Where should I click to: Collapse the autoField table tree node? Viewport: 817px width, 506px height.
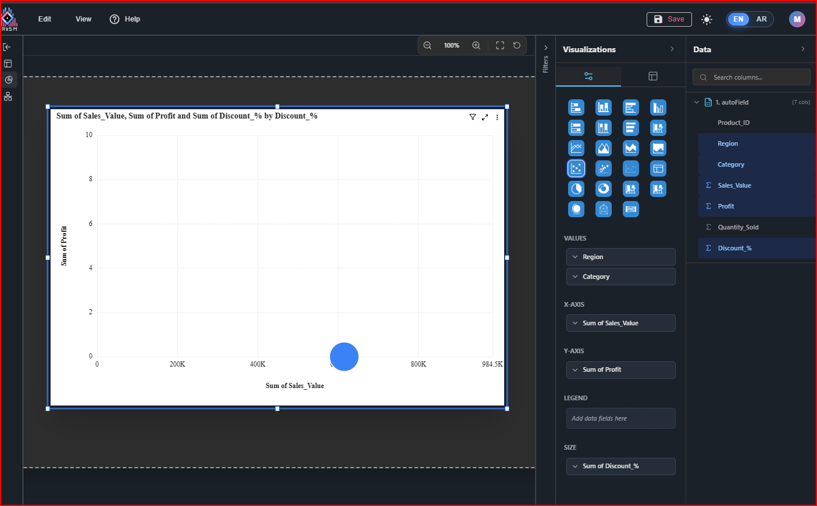point(697,102)
